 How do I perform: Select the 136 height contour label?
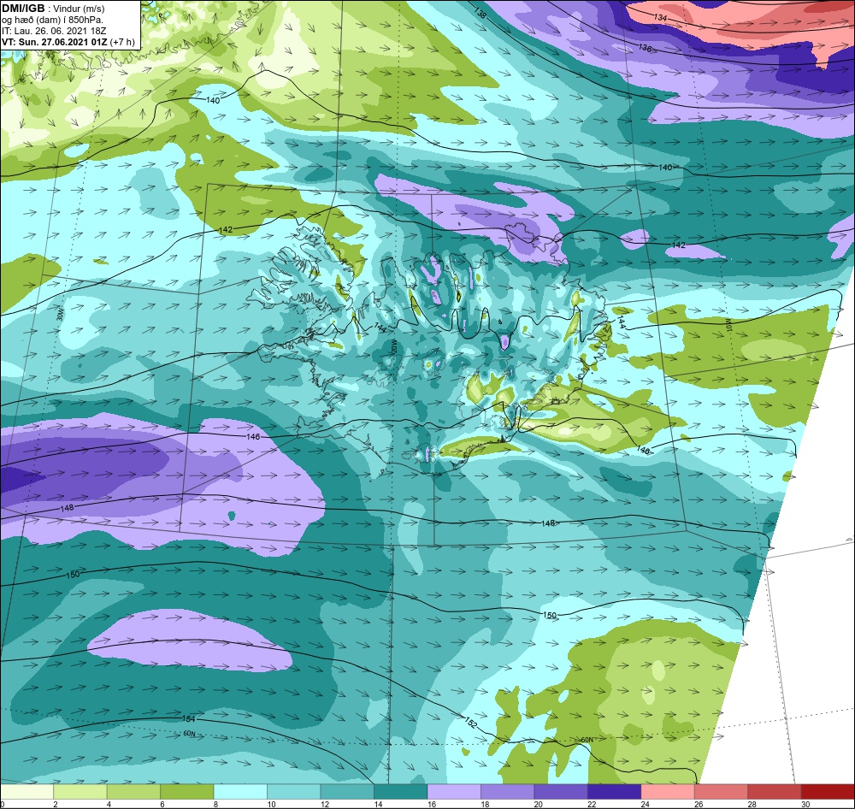pyautogui.click(x=645, y=48)
